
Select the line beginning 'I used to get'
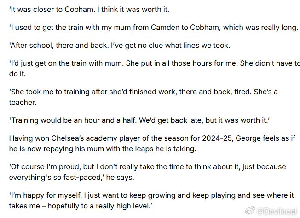click(152, 27)
